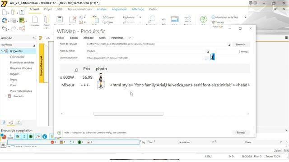
Task: Open the BD_Ventes combo arrow in the Analyse pane
Action: tap(34, 45)
